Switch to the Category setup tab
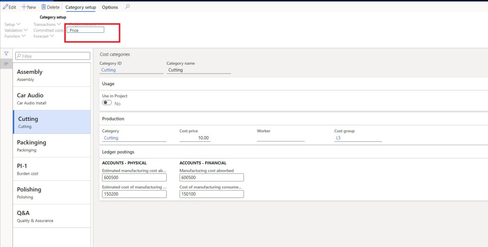Image resolution: width=488 pixels, height=247 pixels. tap(81, 8)
